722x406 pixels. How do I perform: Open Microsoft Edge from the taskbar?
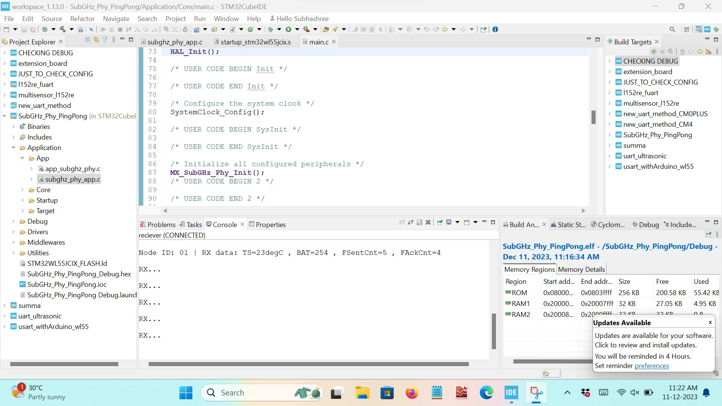pos(486,393)
